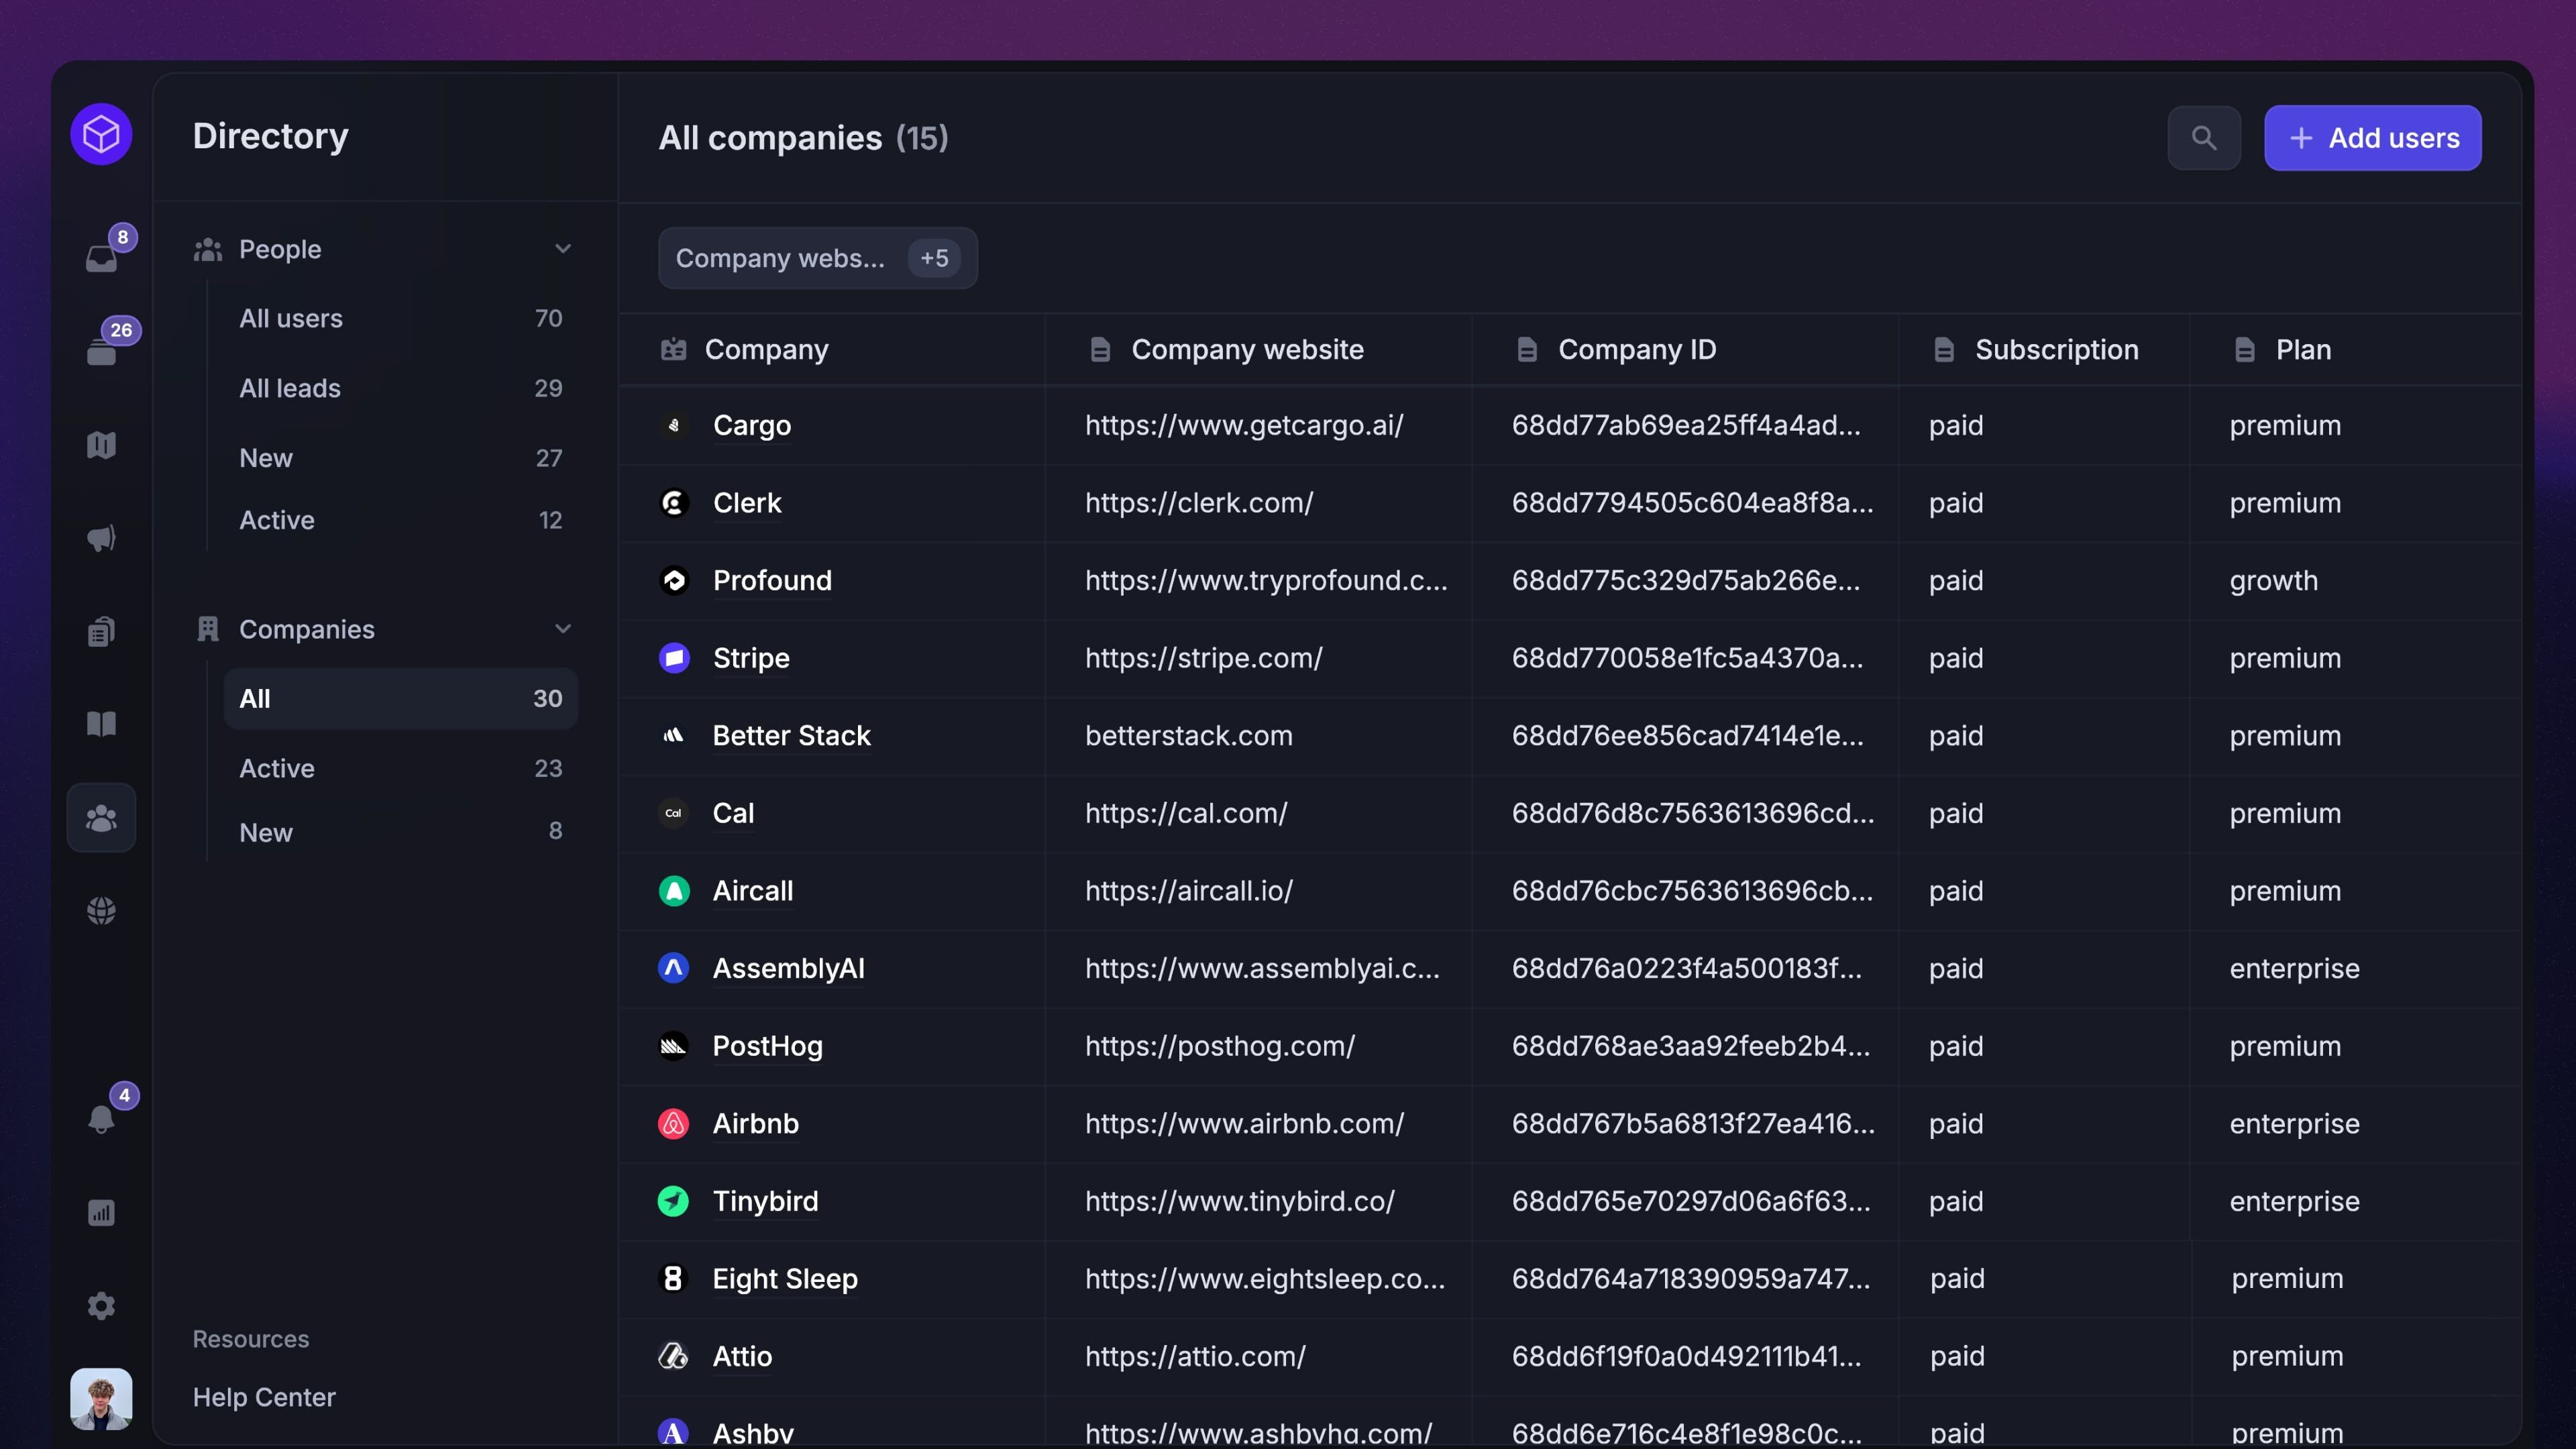The image size is (2576, 1449).
Task: Open the bar chart reports icon
Action: (x=102, y=1212)
